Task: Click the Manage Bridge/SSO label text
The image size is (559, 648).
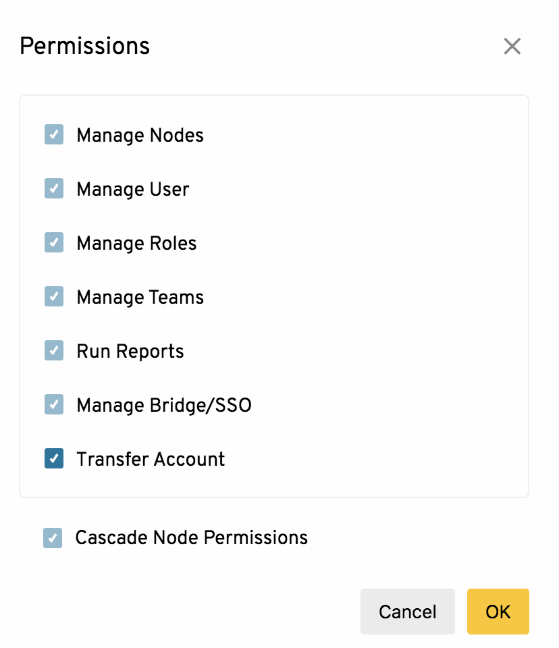Action: click(x=164, y=406)
